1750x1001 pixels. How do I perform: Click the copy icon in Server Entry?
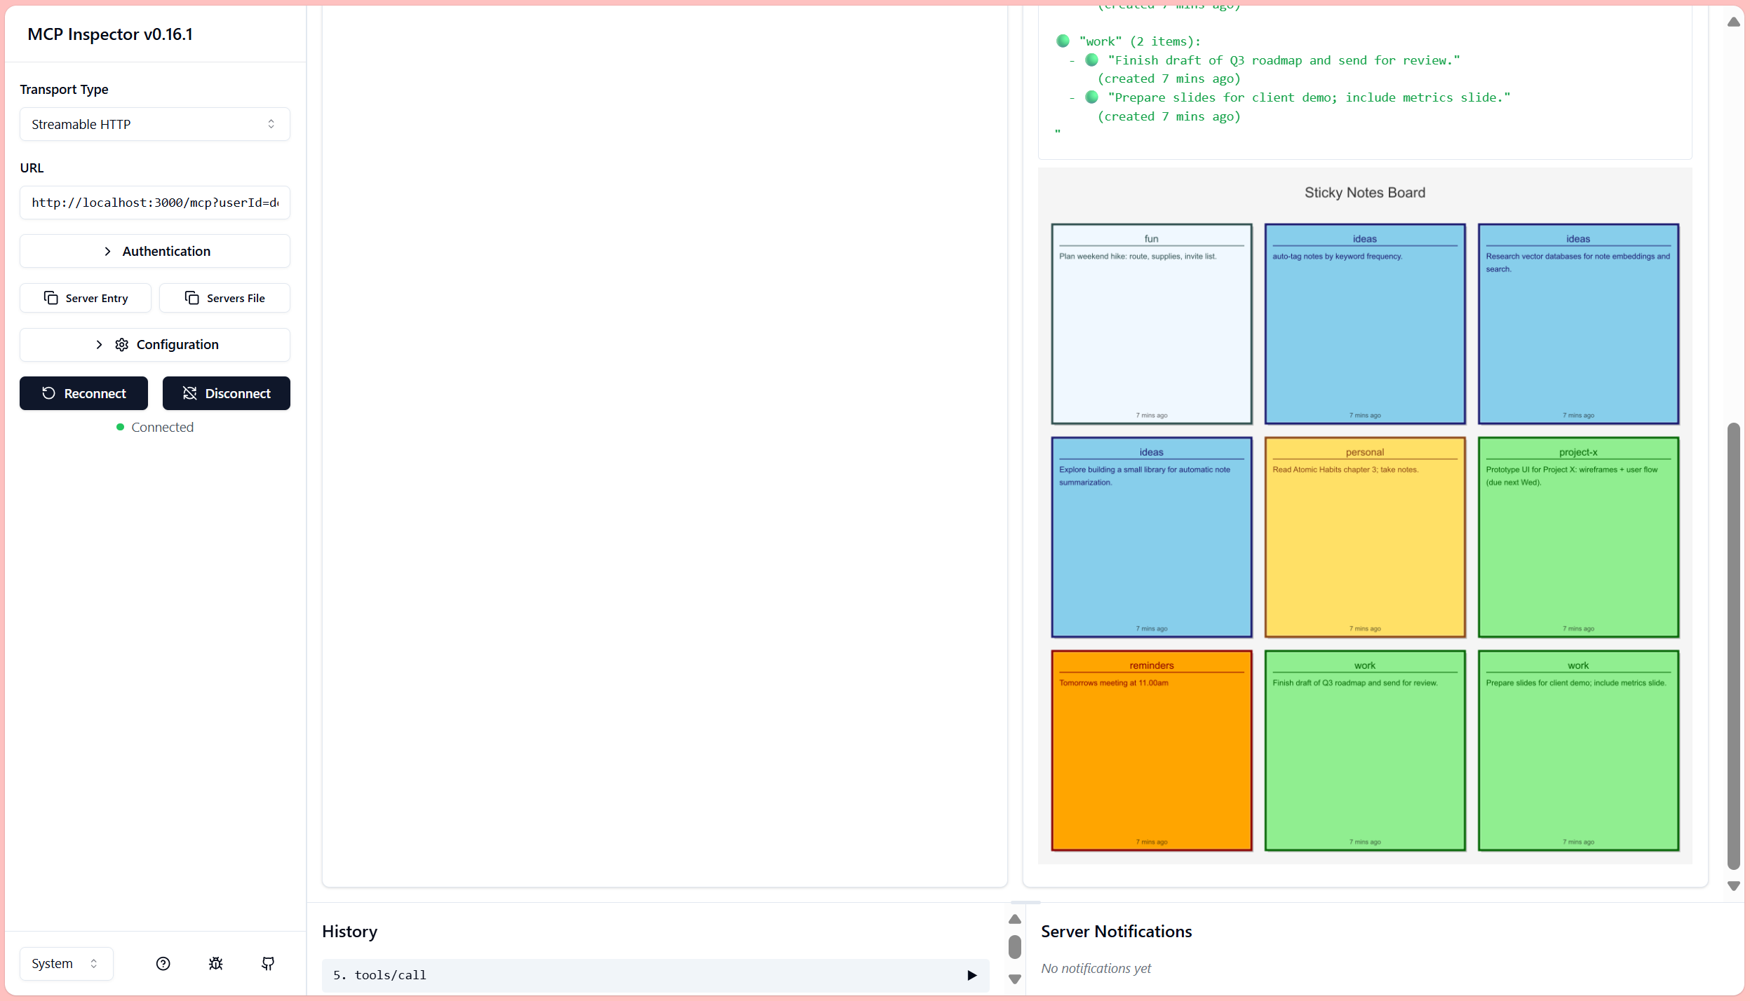coord(51,298)
